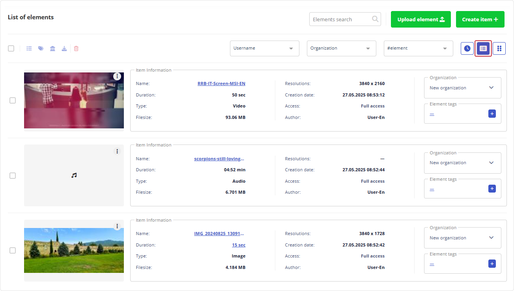The height and width of the screenshot is (291, 514).
Task: Open three-dot menu on the audio thumbnail
Action: (x=117, y=151)
